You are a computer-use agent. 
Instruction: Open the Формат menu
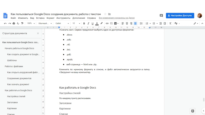pyautogui.click(x=50, y=18)
